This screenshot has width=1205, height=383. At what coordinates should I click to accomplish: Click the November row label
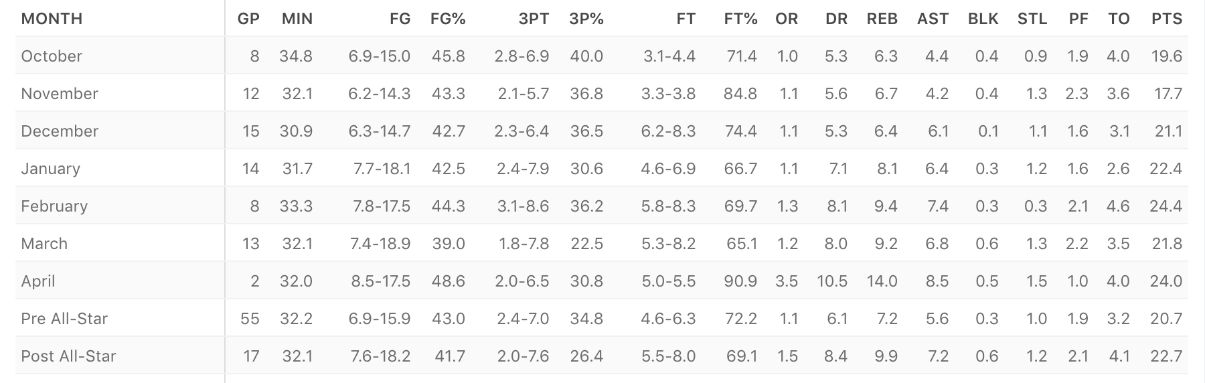[60, 94]
